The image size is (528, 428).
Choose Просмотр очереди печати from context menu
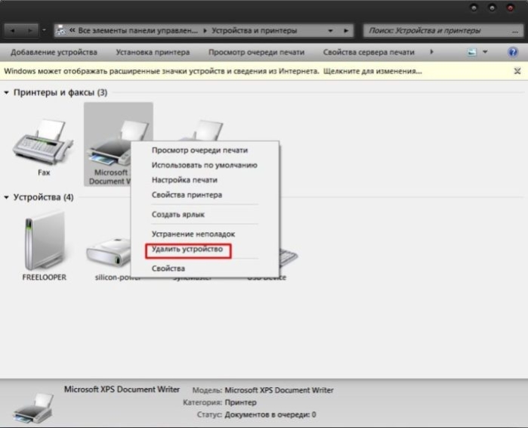coord(205,150)
